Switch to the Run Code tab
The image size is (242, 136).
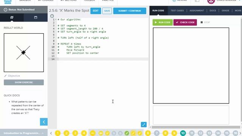158,11
